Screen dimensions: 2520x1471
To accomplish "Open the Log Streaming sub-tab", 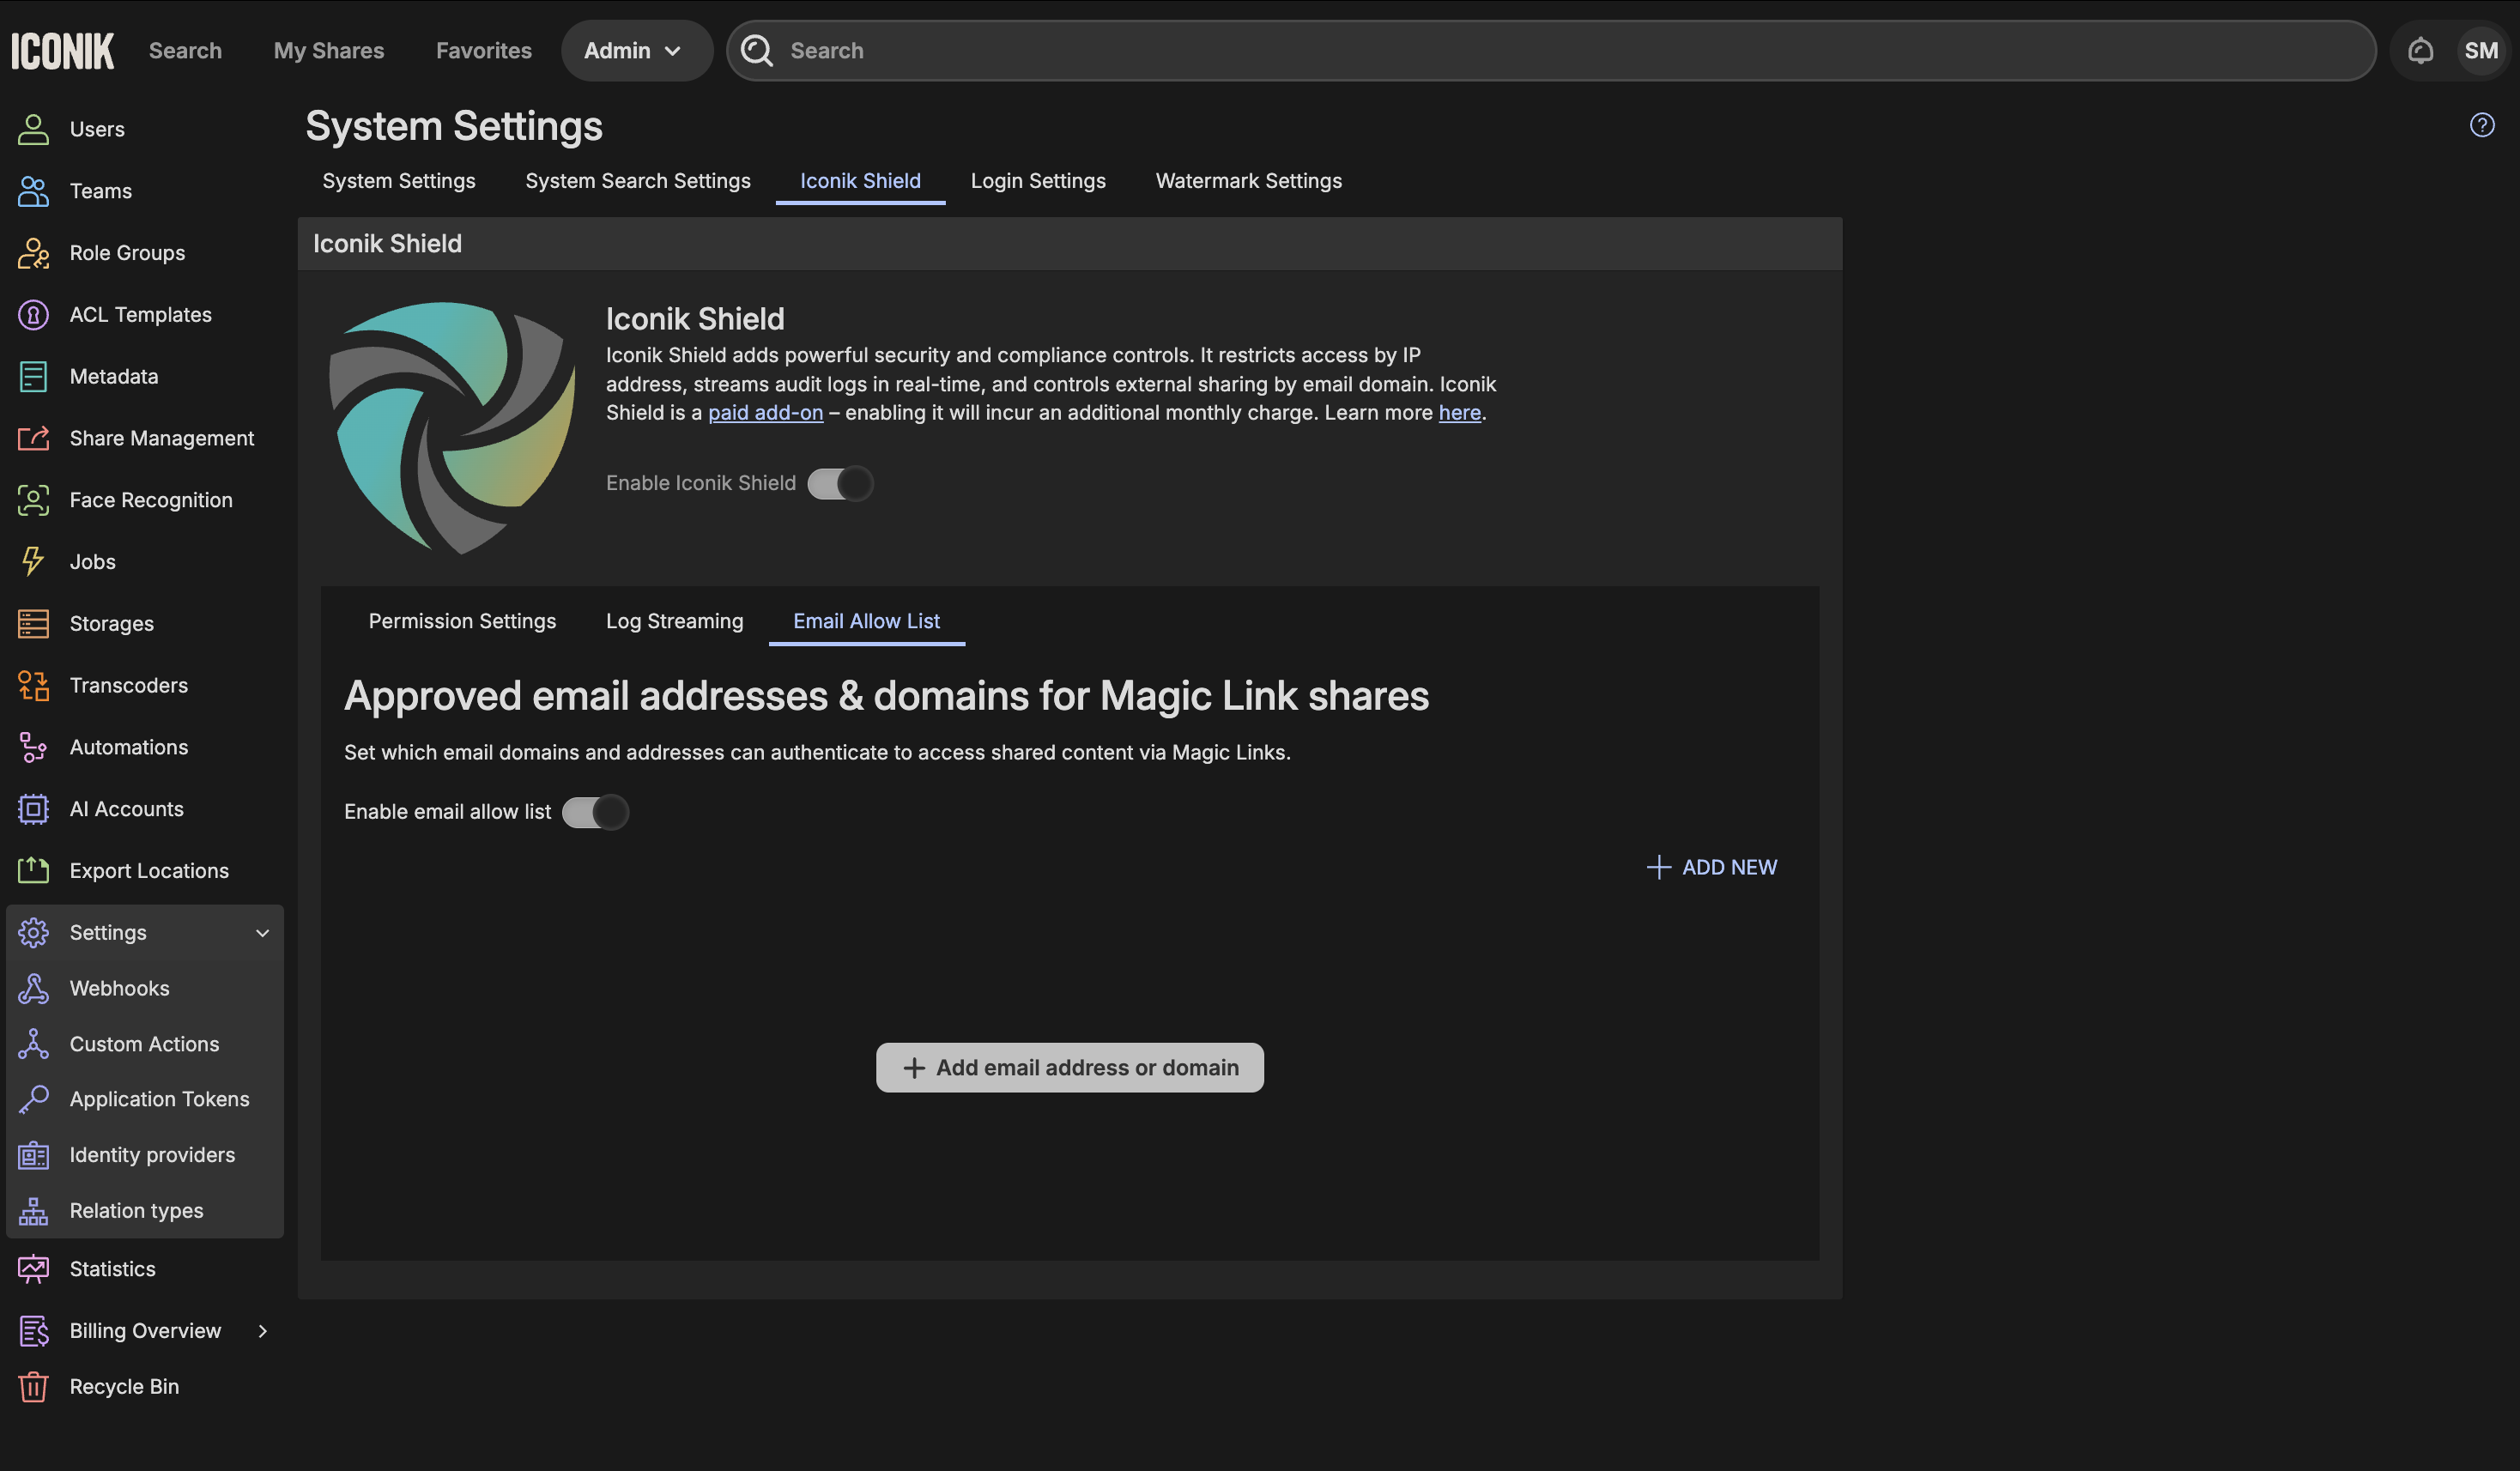I will (x=674, y=621).
